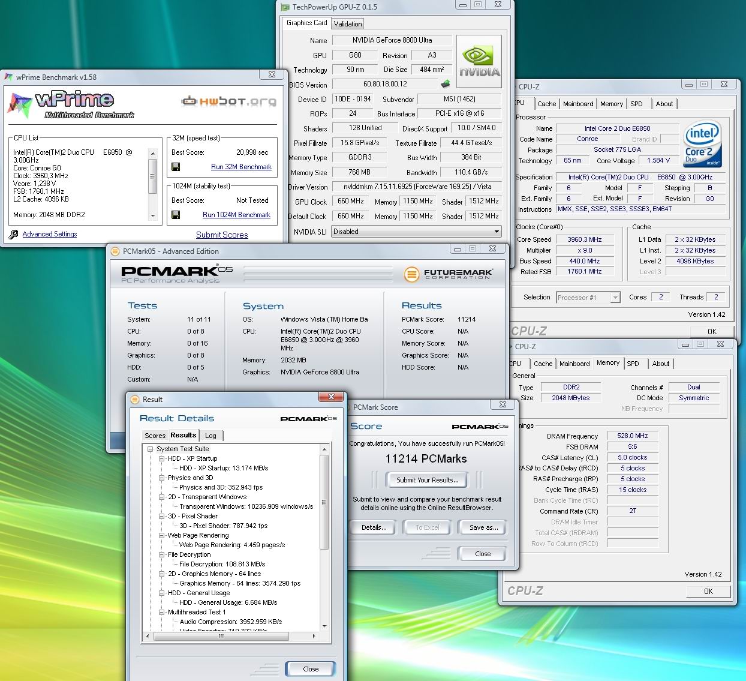746x681 pixels.
Task: Click the floppy save icon beside 32M Best Score
Action: pos(176,167)
